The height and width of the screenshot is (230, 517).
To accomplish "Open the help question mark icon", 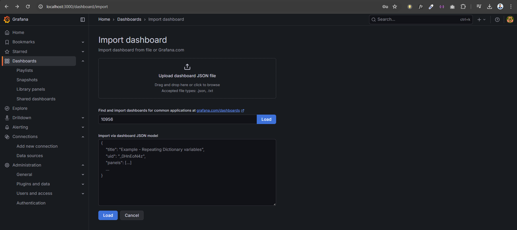I will pyautogui.click(x=497, y=19).
